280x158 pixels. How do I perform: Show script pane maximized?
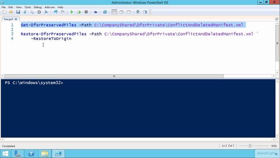coord(129,12)
